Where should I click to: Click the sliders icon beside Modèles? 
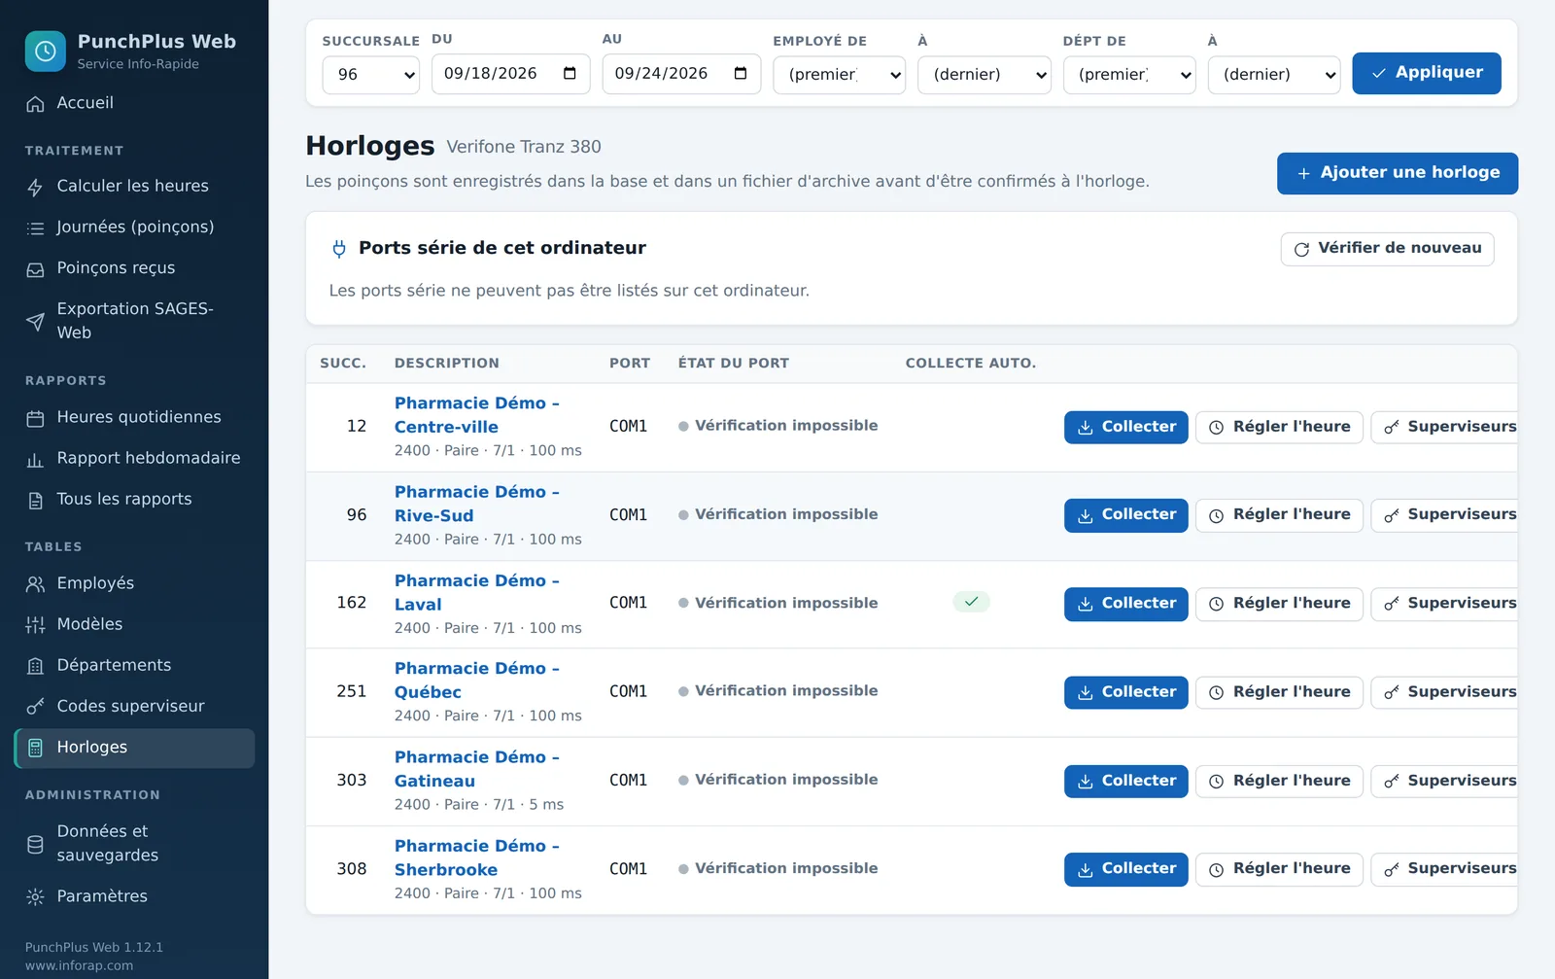pyautogui.click(x=35, y=625)
